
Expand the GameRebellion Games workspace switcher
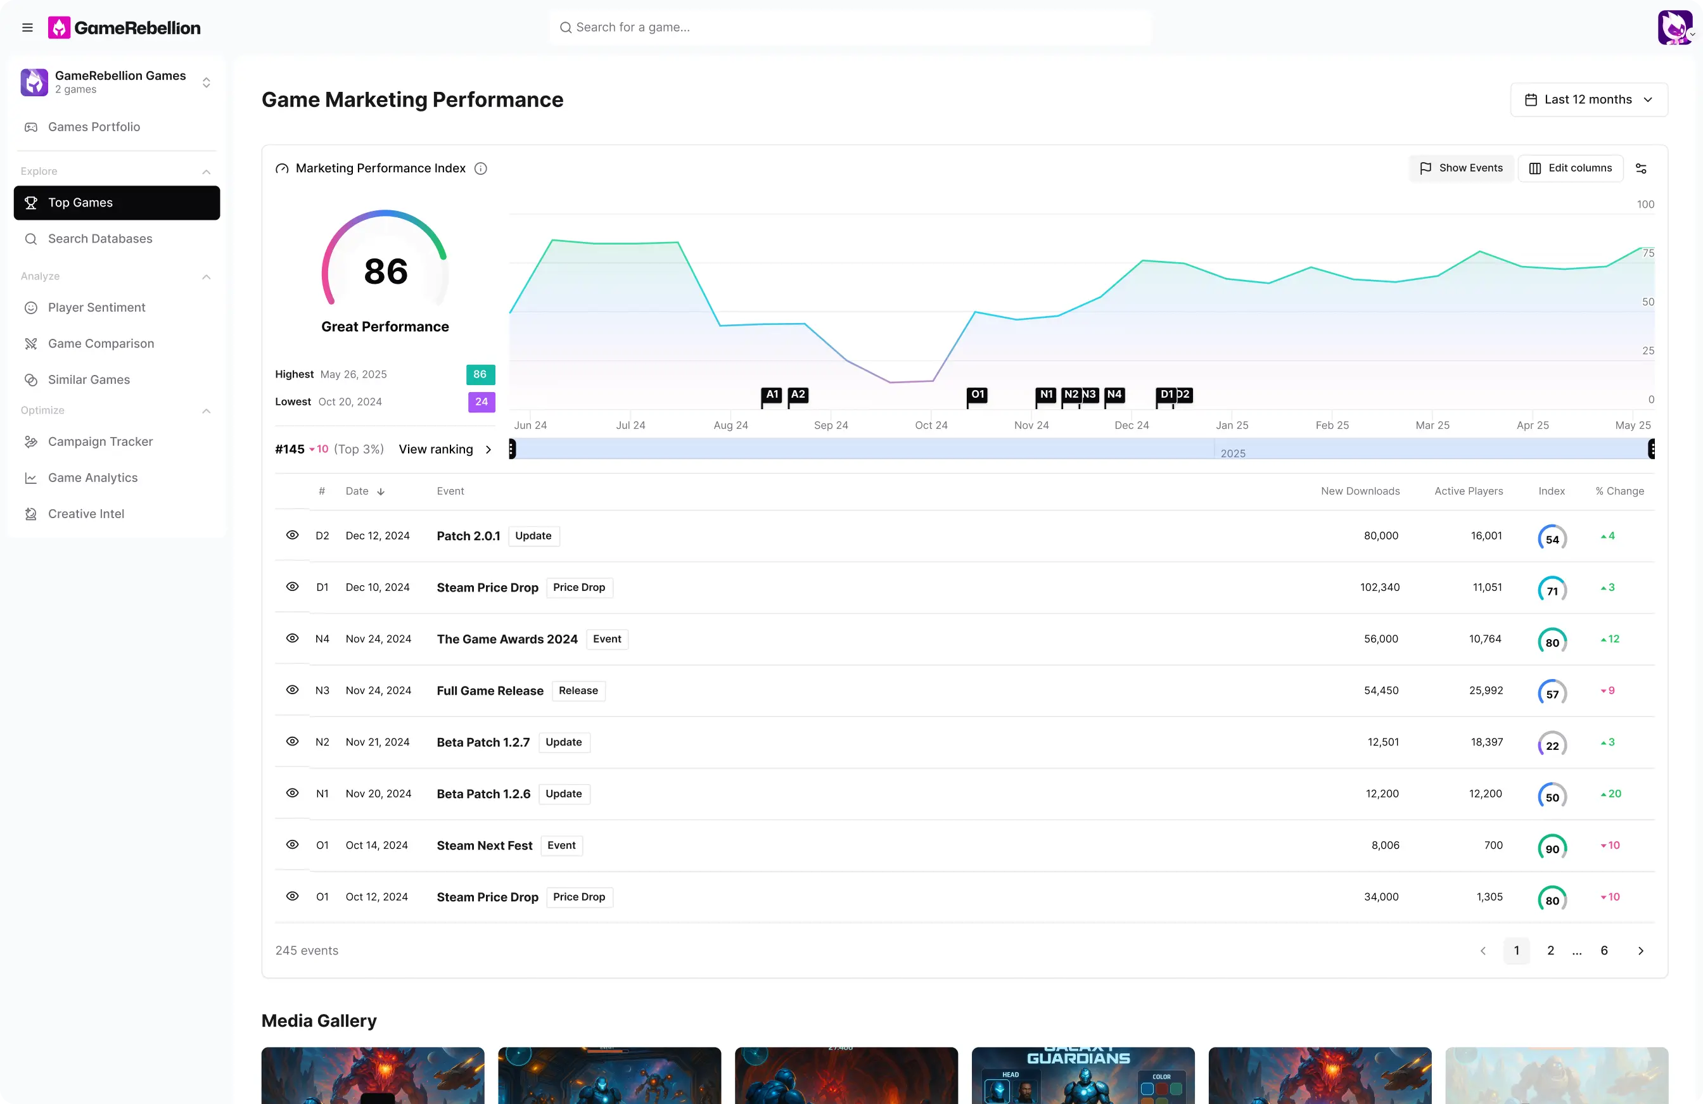click(206, 82)
